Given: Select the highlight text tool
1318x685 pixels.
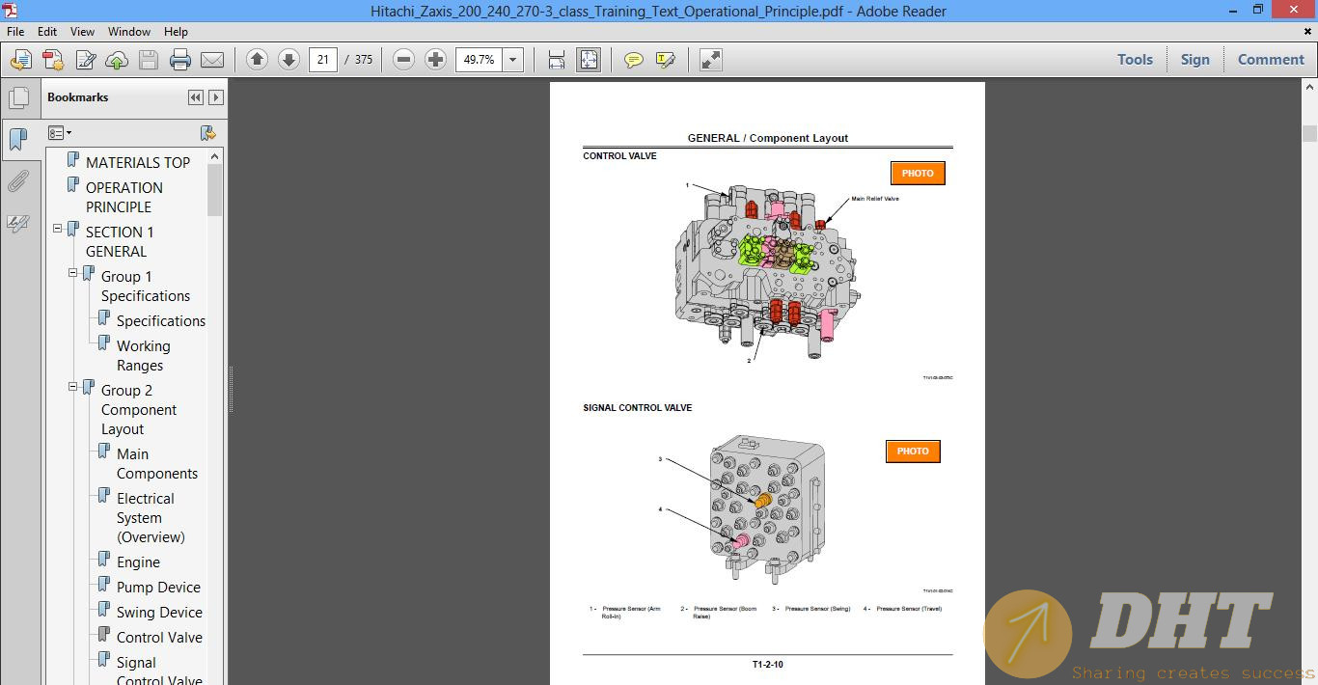Looking at the screenshot, I should pos(666,60).
